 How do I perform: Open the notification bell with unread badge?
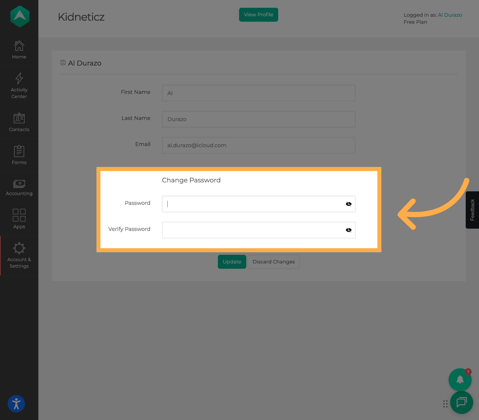tap(460, 380)
